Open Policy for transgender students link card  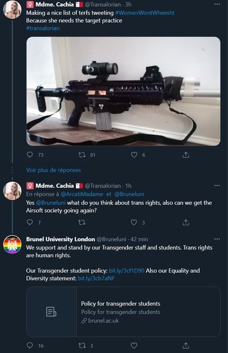click(123, 312)
